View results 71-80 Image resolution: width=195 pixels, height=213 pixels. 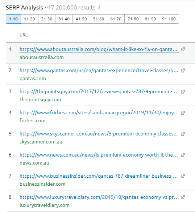pos(133,19)
